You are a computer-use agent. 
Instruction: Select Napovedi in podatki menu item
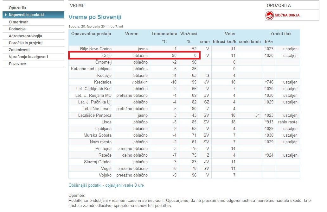point(26,15)
